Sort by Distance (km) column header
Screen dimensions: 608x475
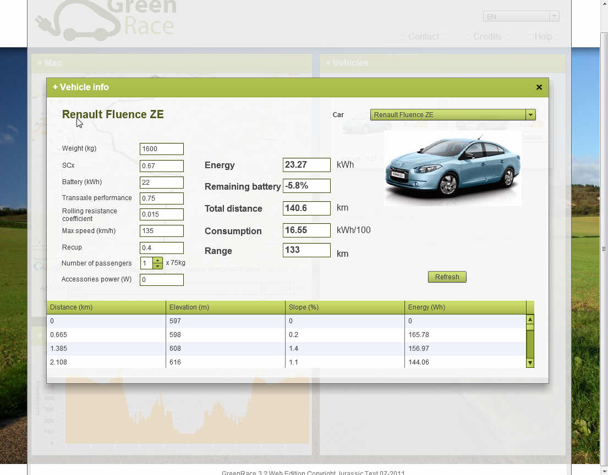pyautogui.click(x=106, y=307)
